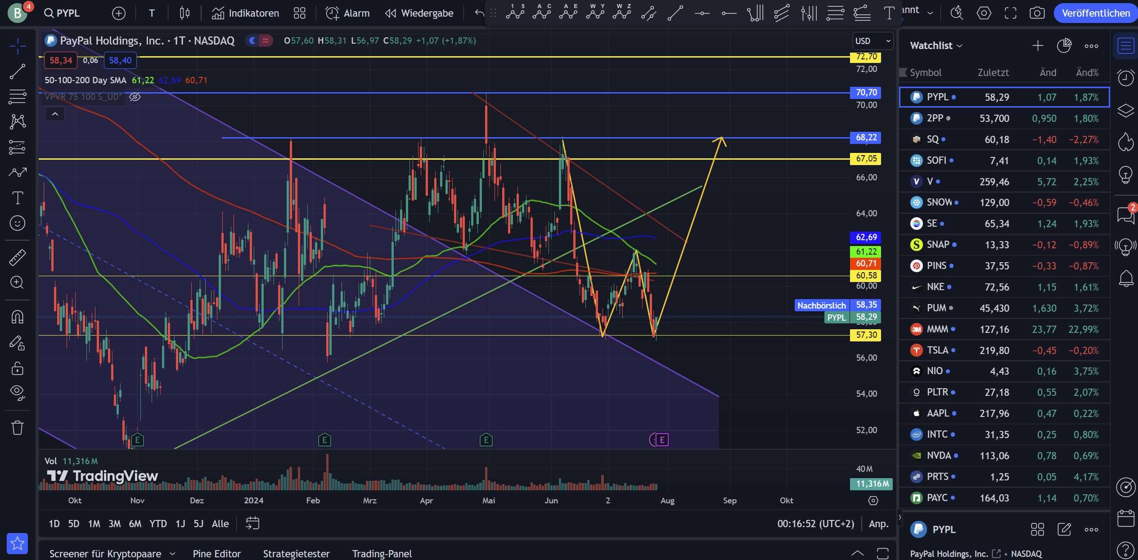Click the Veröffentlichen button
This screenshot has width=1138, height=560.
[1095, 13]
